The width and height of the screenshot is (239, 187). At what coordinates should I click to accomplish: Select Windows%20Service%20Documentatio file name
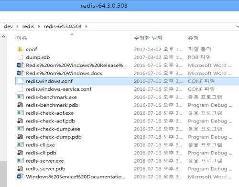pos(76,177)
